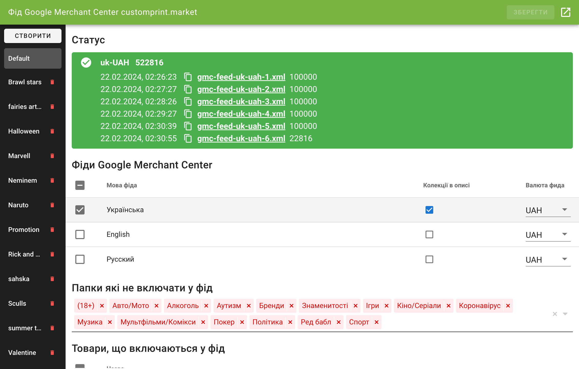
Task: Delete the summer t... feed
Action: coord(52,328)
